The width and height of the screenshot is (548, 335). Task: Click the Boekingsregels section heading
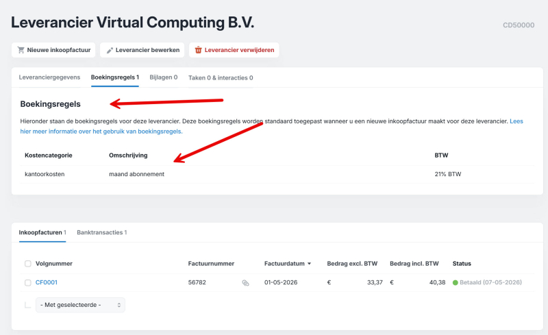tap(50, 104)
